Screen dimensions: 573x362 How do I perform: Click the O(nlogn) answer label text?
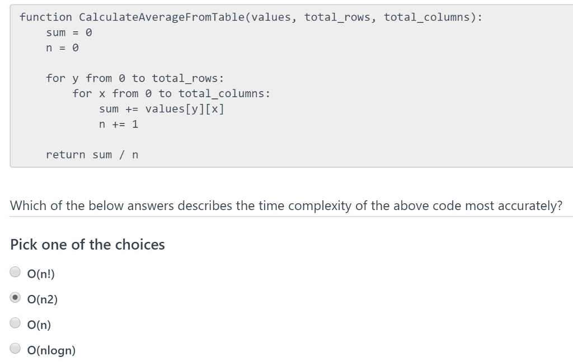51,350
